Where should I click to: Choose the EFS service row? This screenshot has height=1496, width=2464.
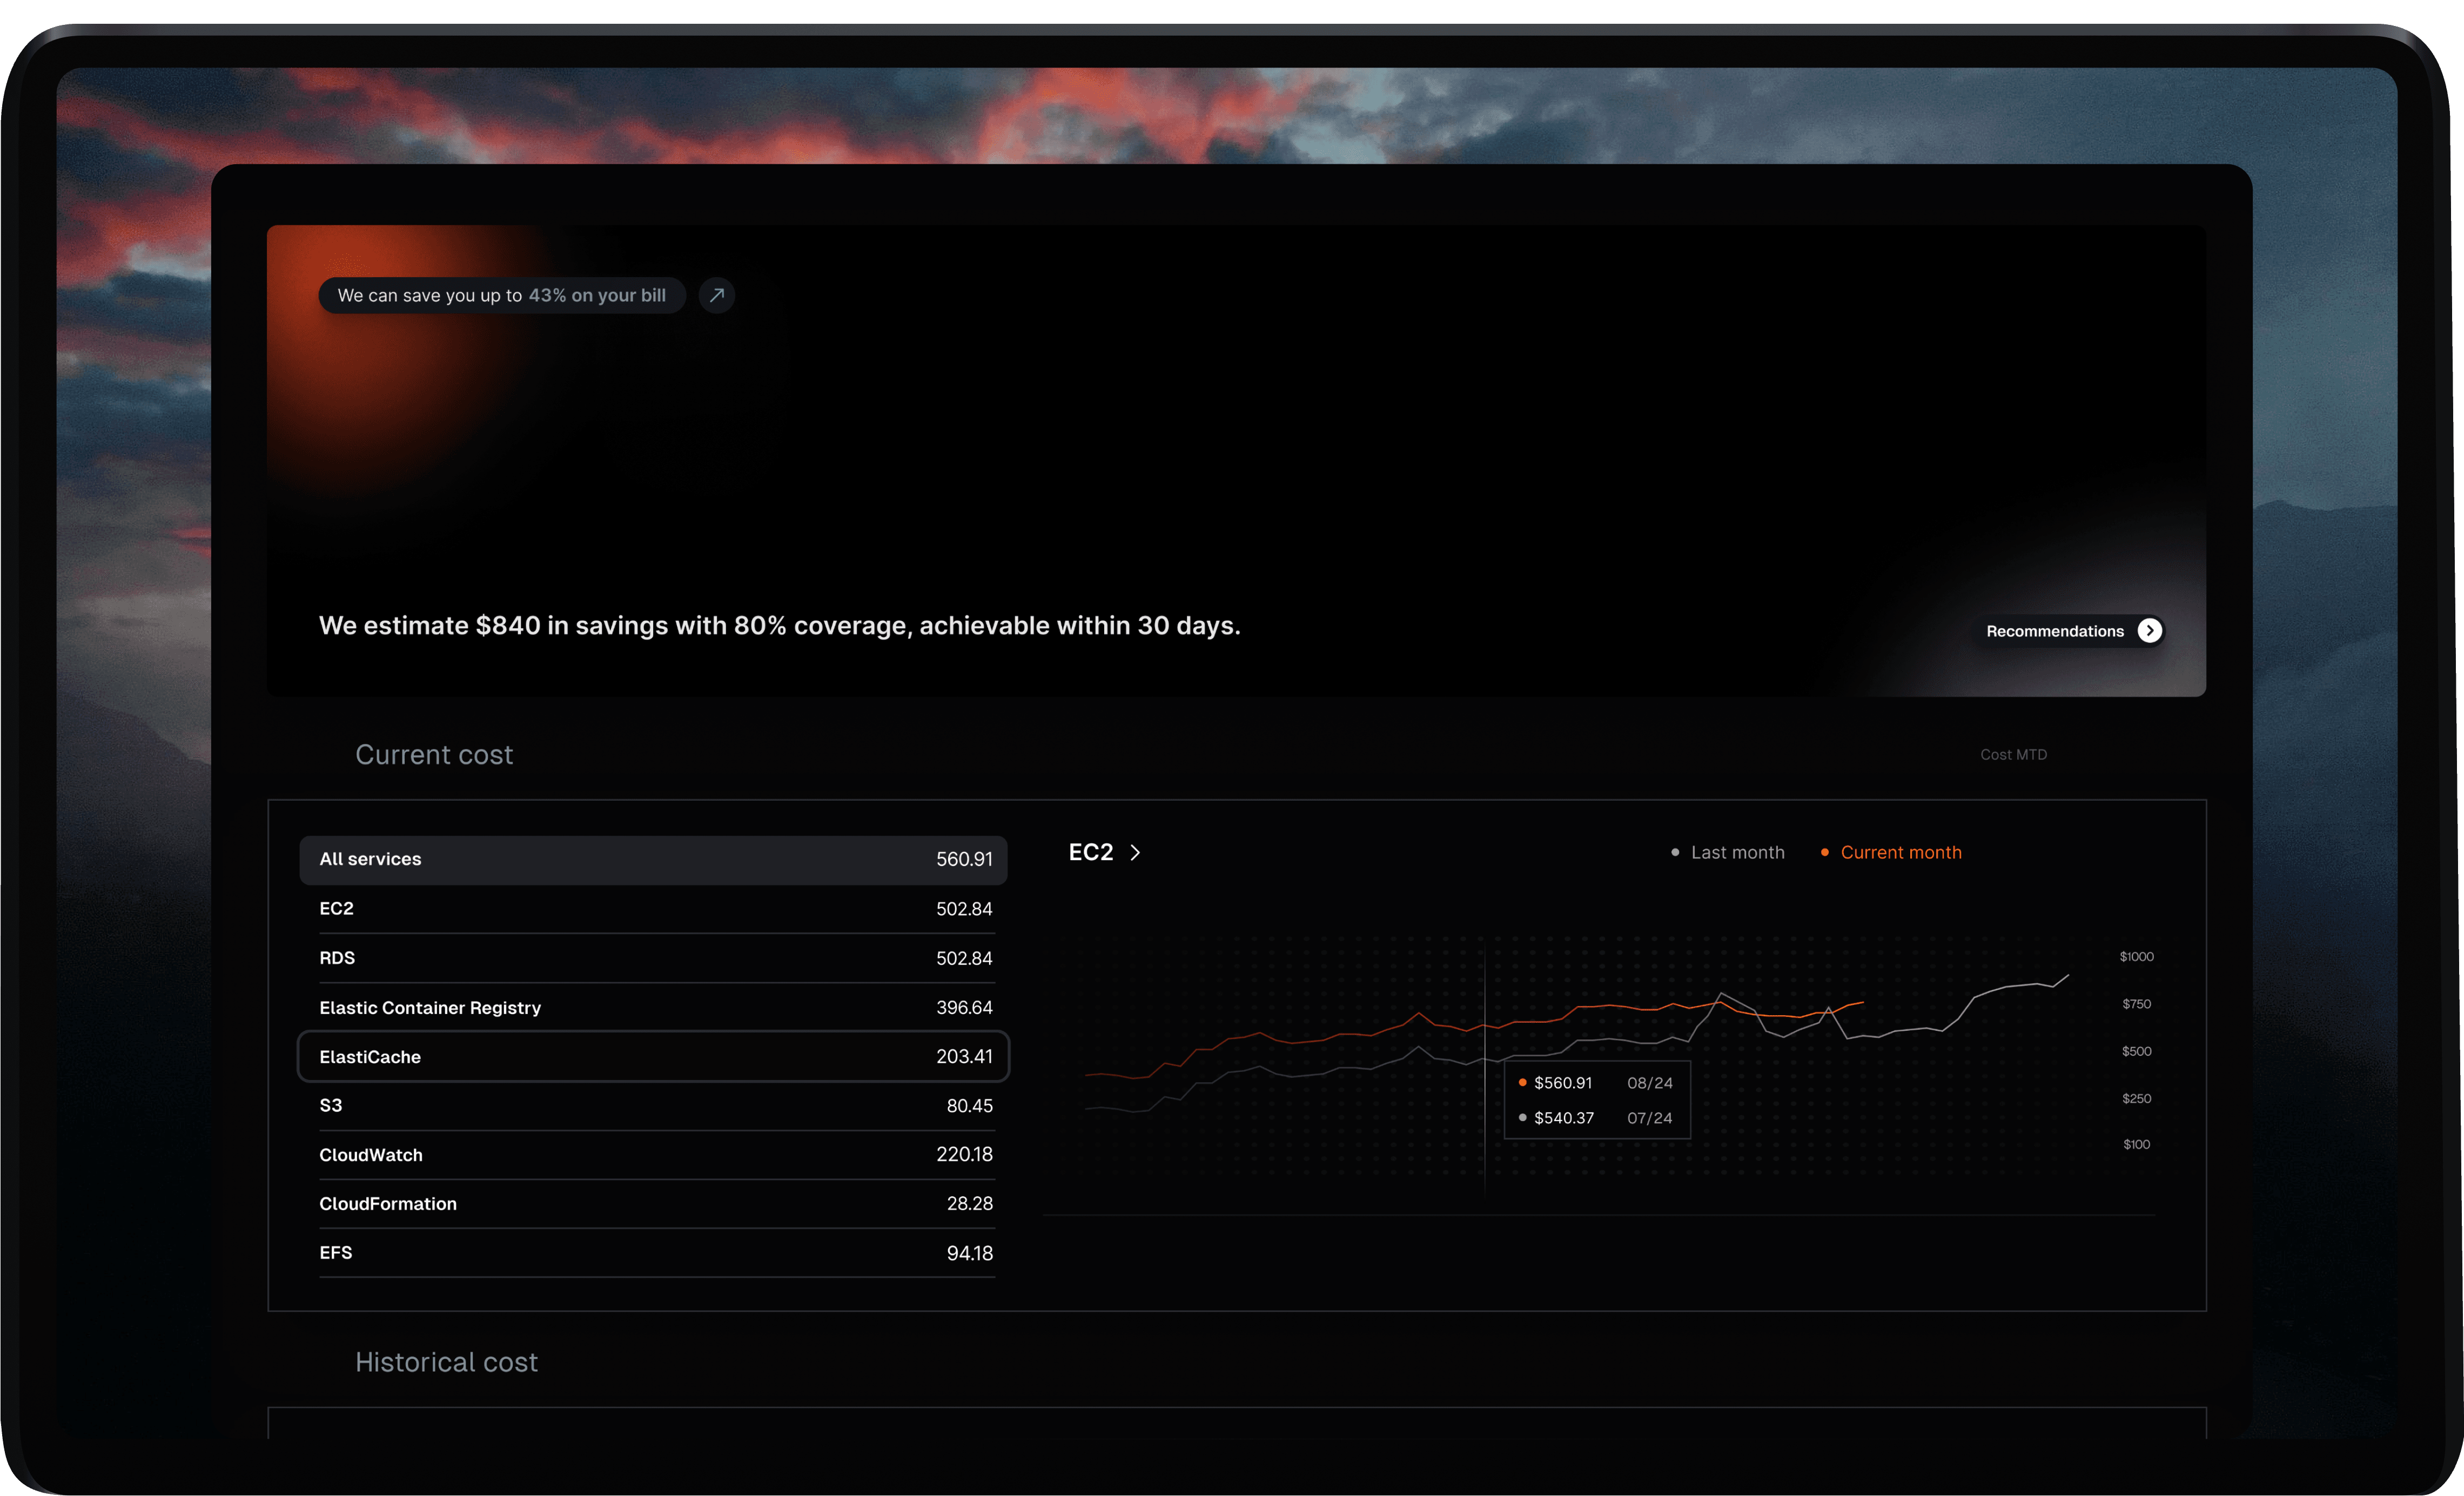653,1252
